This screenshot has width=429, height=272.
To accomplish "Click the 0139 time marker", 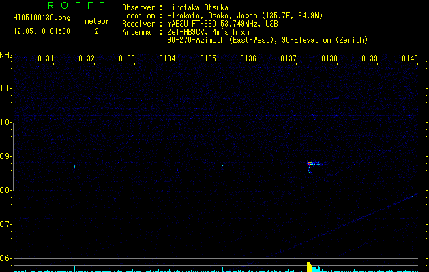I will (370, 58).
